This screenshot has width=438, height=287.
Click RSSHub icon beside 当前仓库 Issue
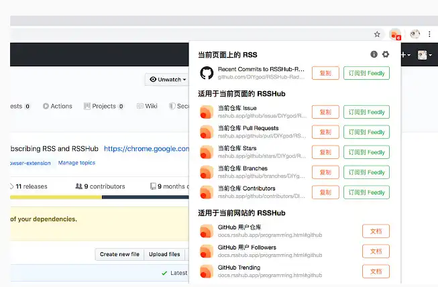coord(207,112)
